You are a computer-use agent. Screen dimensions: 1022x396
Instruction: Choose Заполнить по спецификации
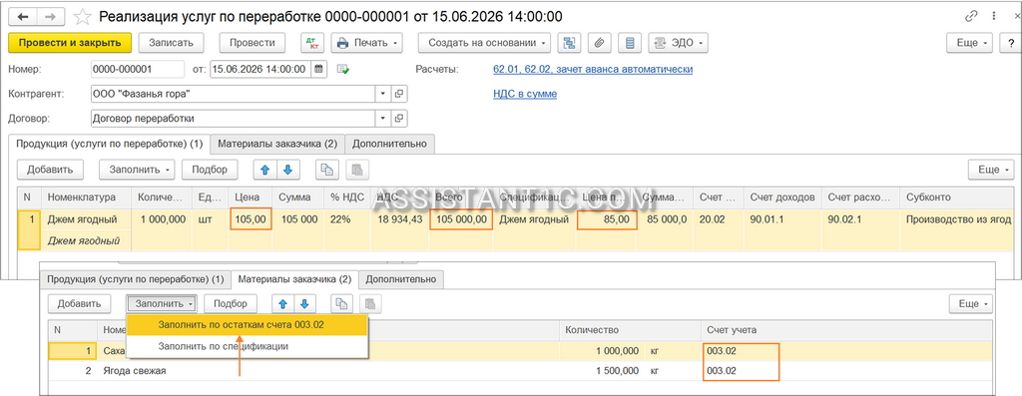[x=247, y=346]
